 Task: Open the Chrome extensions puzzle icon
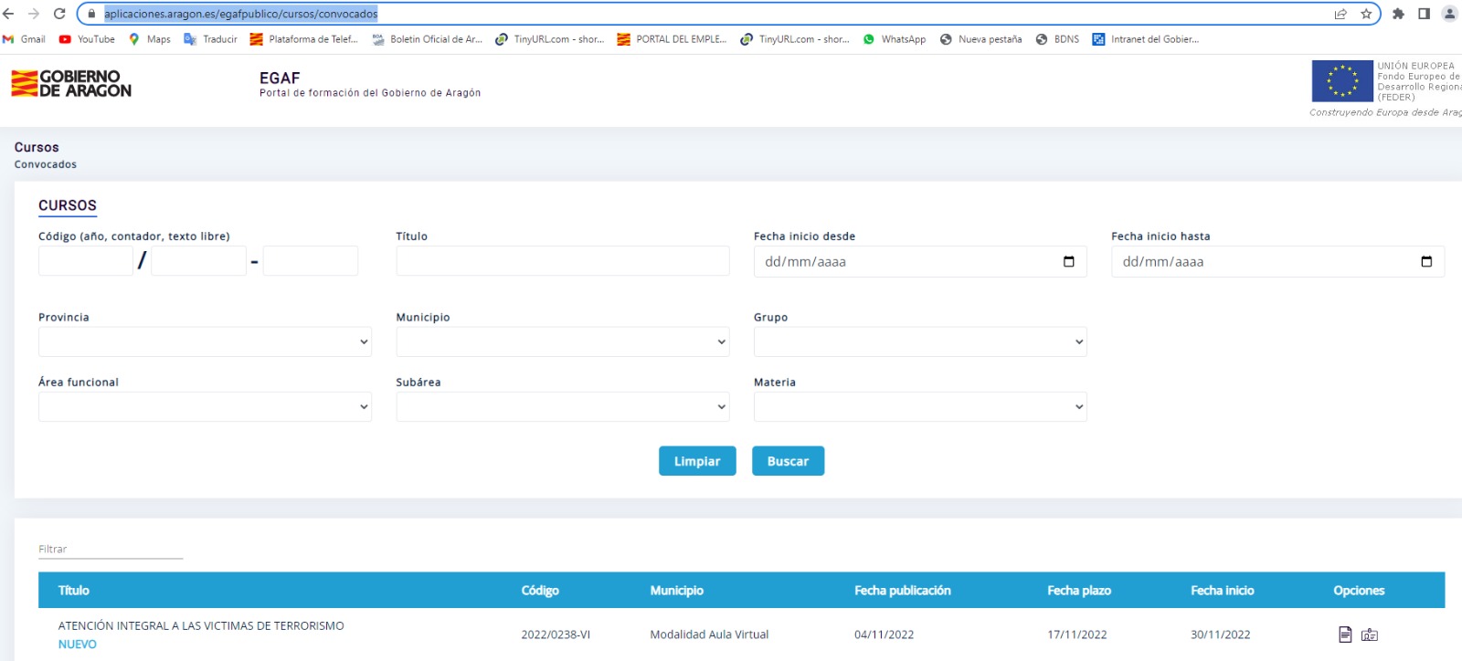pos(1398,14)
